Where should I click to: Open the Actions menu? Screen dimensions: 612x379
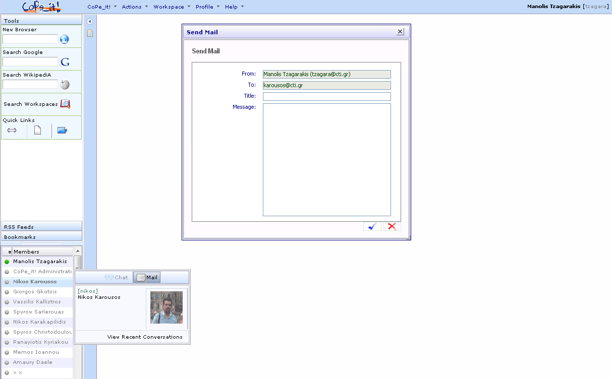click(135, 7)
